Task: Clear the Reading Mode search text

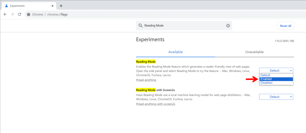Action: click(x=228, y=26)
